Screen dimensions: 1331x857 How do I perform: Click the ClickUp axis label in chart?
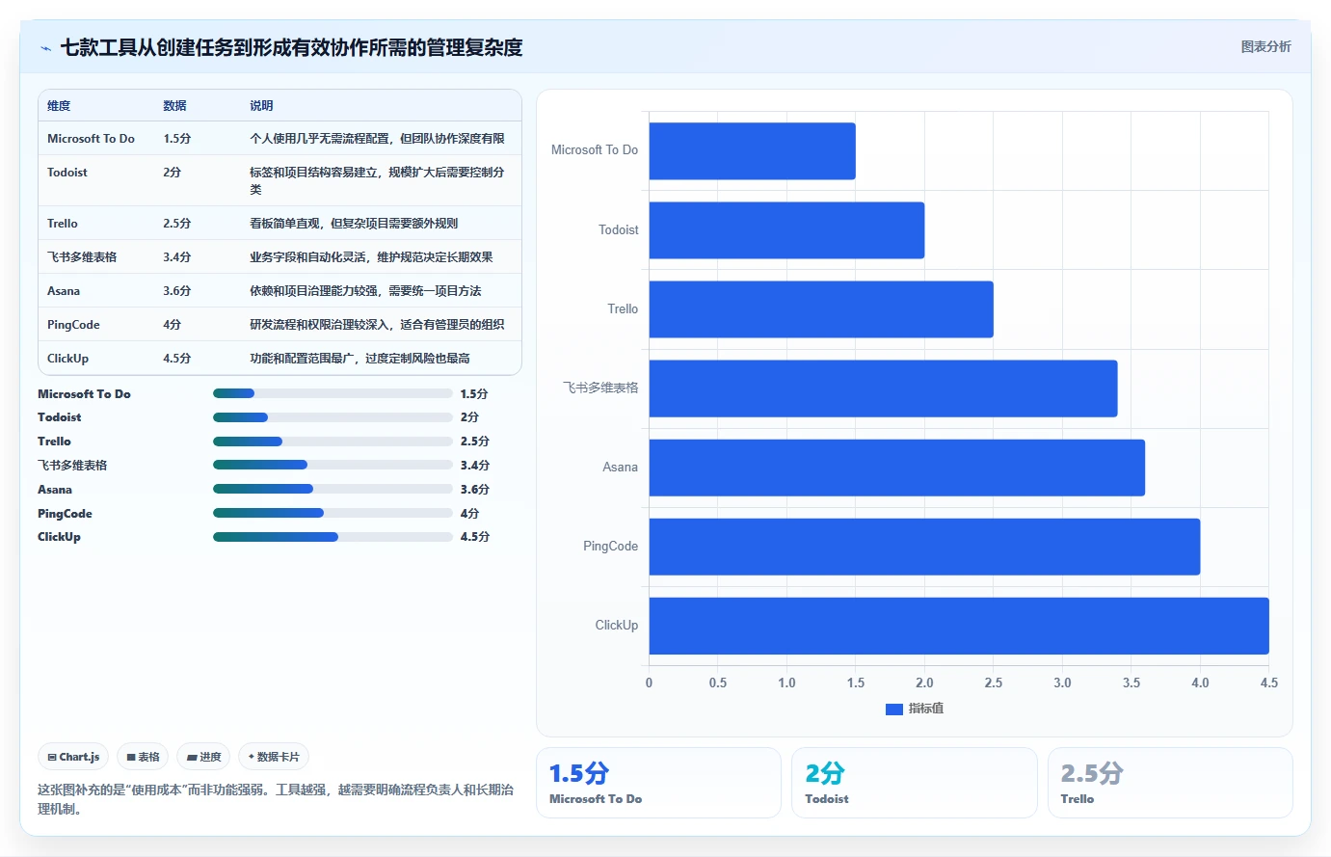(617, 626)
